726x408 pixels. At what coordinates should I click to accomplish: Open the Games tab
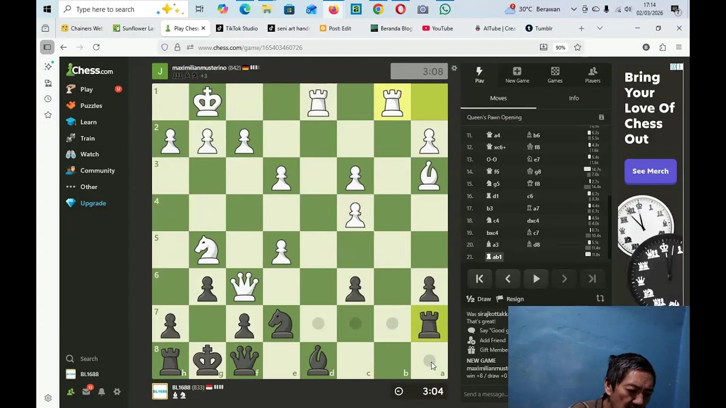click(x=555, y=74)
